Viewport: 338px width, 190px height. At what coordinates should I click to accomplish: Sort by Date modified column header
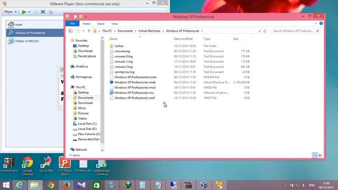(183, 39)
